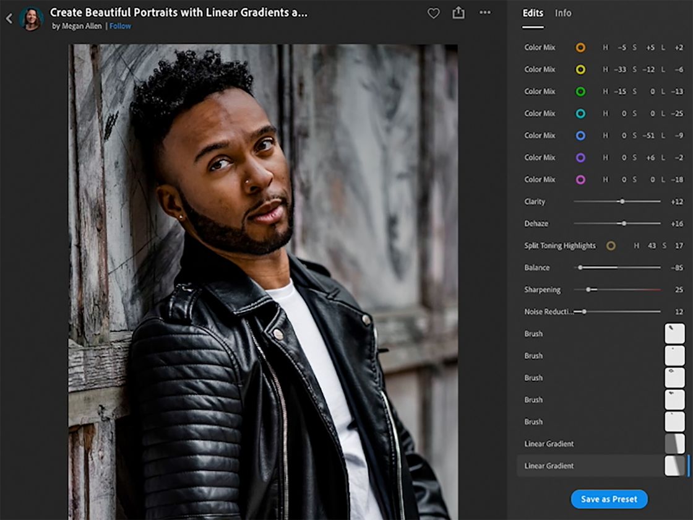Click the yellow Color Mix circle
The height and width of the screenshot is (520, 693).
[580, 69]
